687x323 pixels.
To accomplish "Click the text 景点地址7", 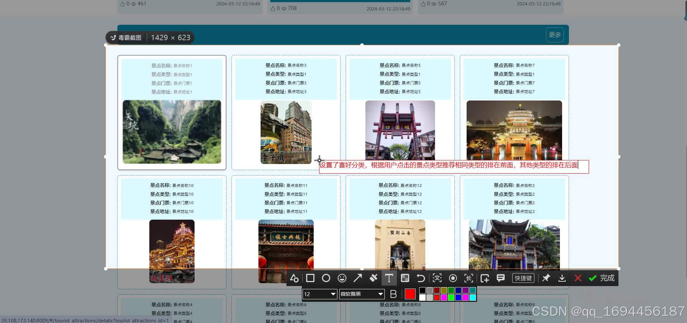I will pyautogui.click(x=525, y=92).
